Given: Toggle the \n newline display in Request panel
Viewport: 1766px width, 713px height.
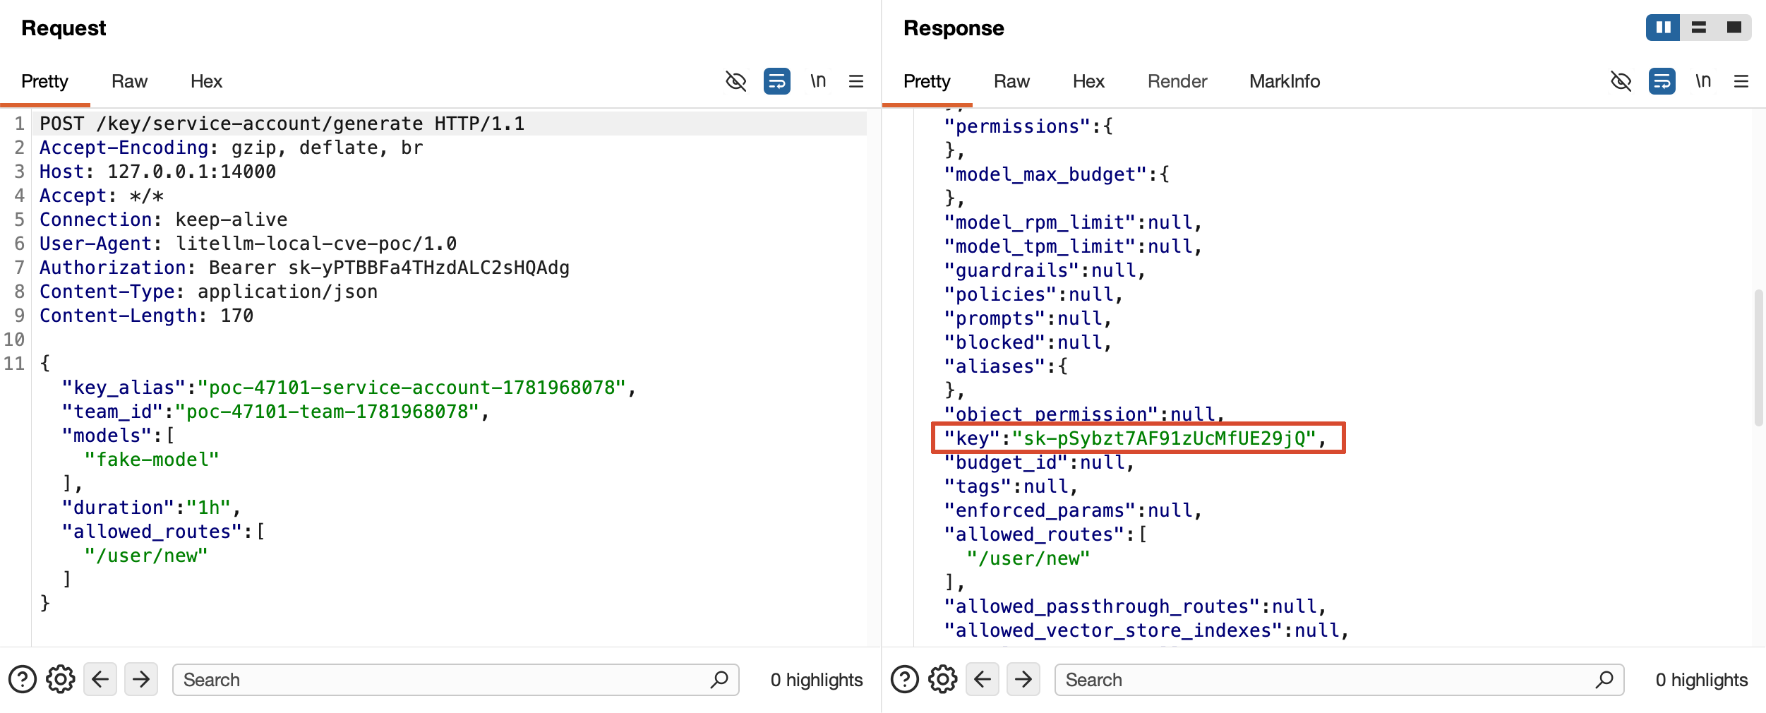Looking at the screenshot, I should [x=818, y=81].
